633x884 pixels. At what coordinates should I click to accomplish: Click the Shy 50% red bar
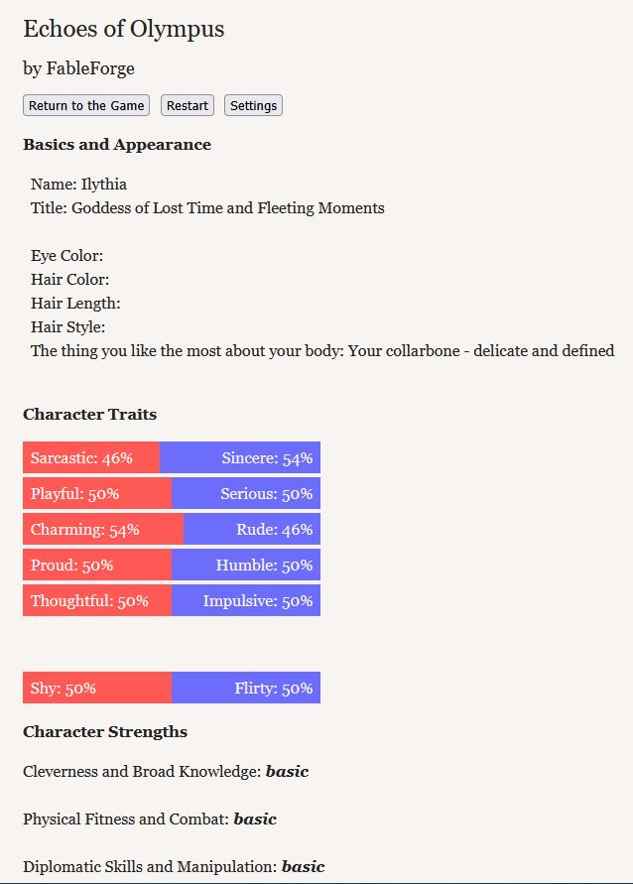point(97,688)
